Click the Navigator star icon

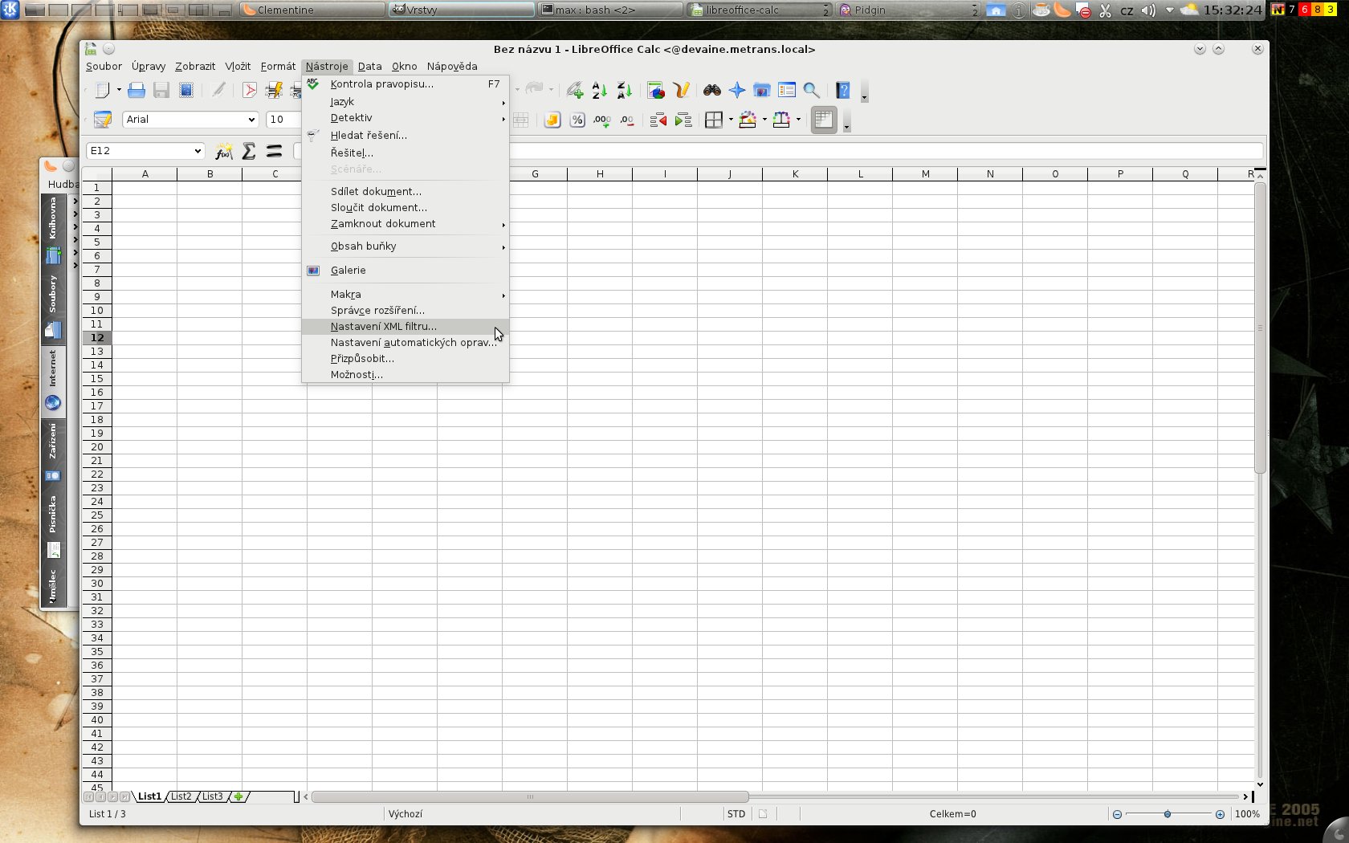736,91
